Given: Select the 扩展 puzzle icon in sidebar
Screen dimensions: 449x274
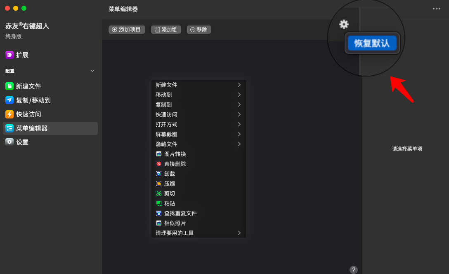Looking at the screenshot, I should 9,54.
